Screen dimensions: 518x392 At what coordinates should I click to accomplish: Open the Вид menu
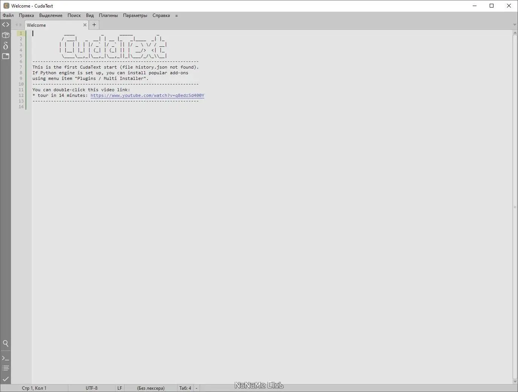tap(90, 15)
